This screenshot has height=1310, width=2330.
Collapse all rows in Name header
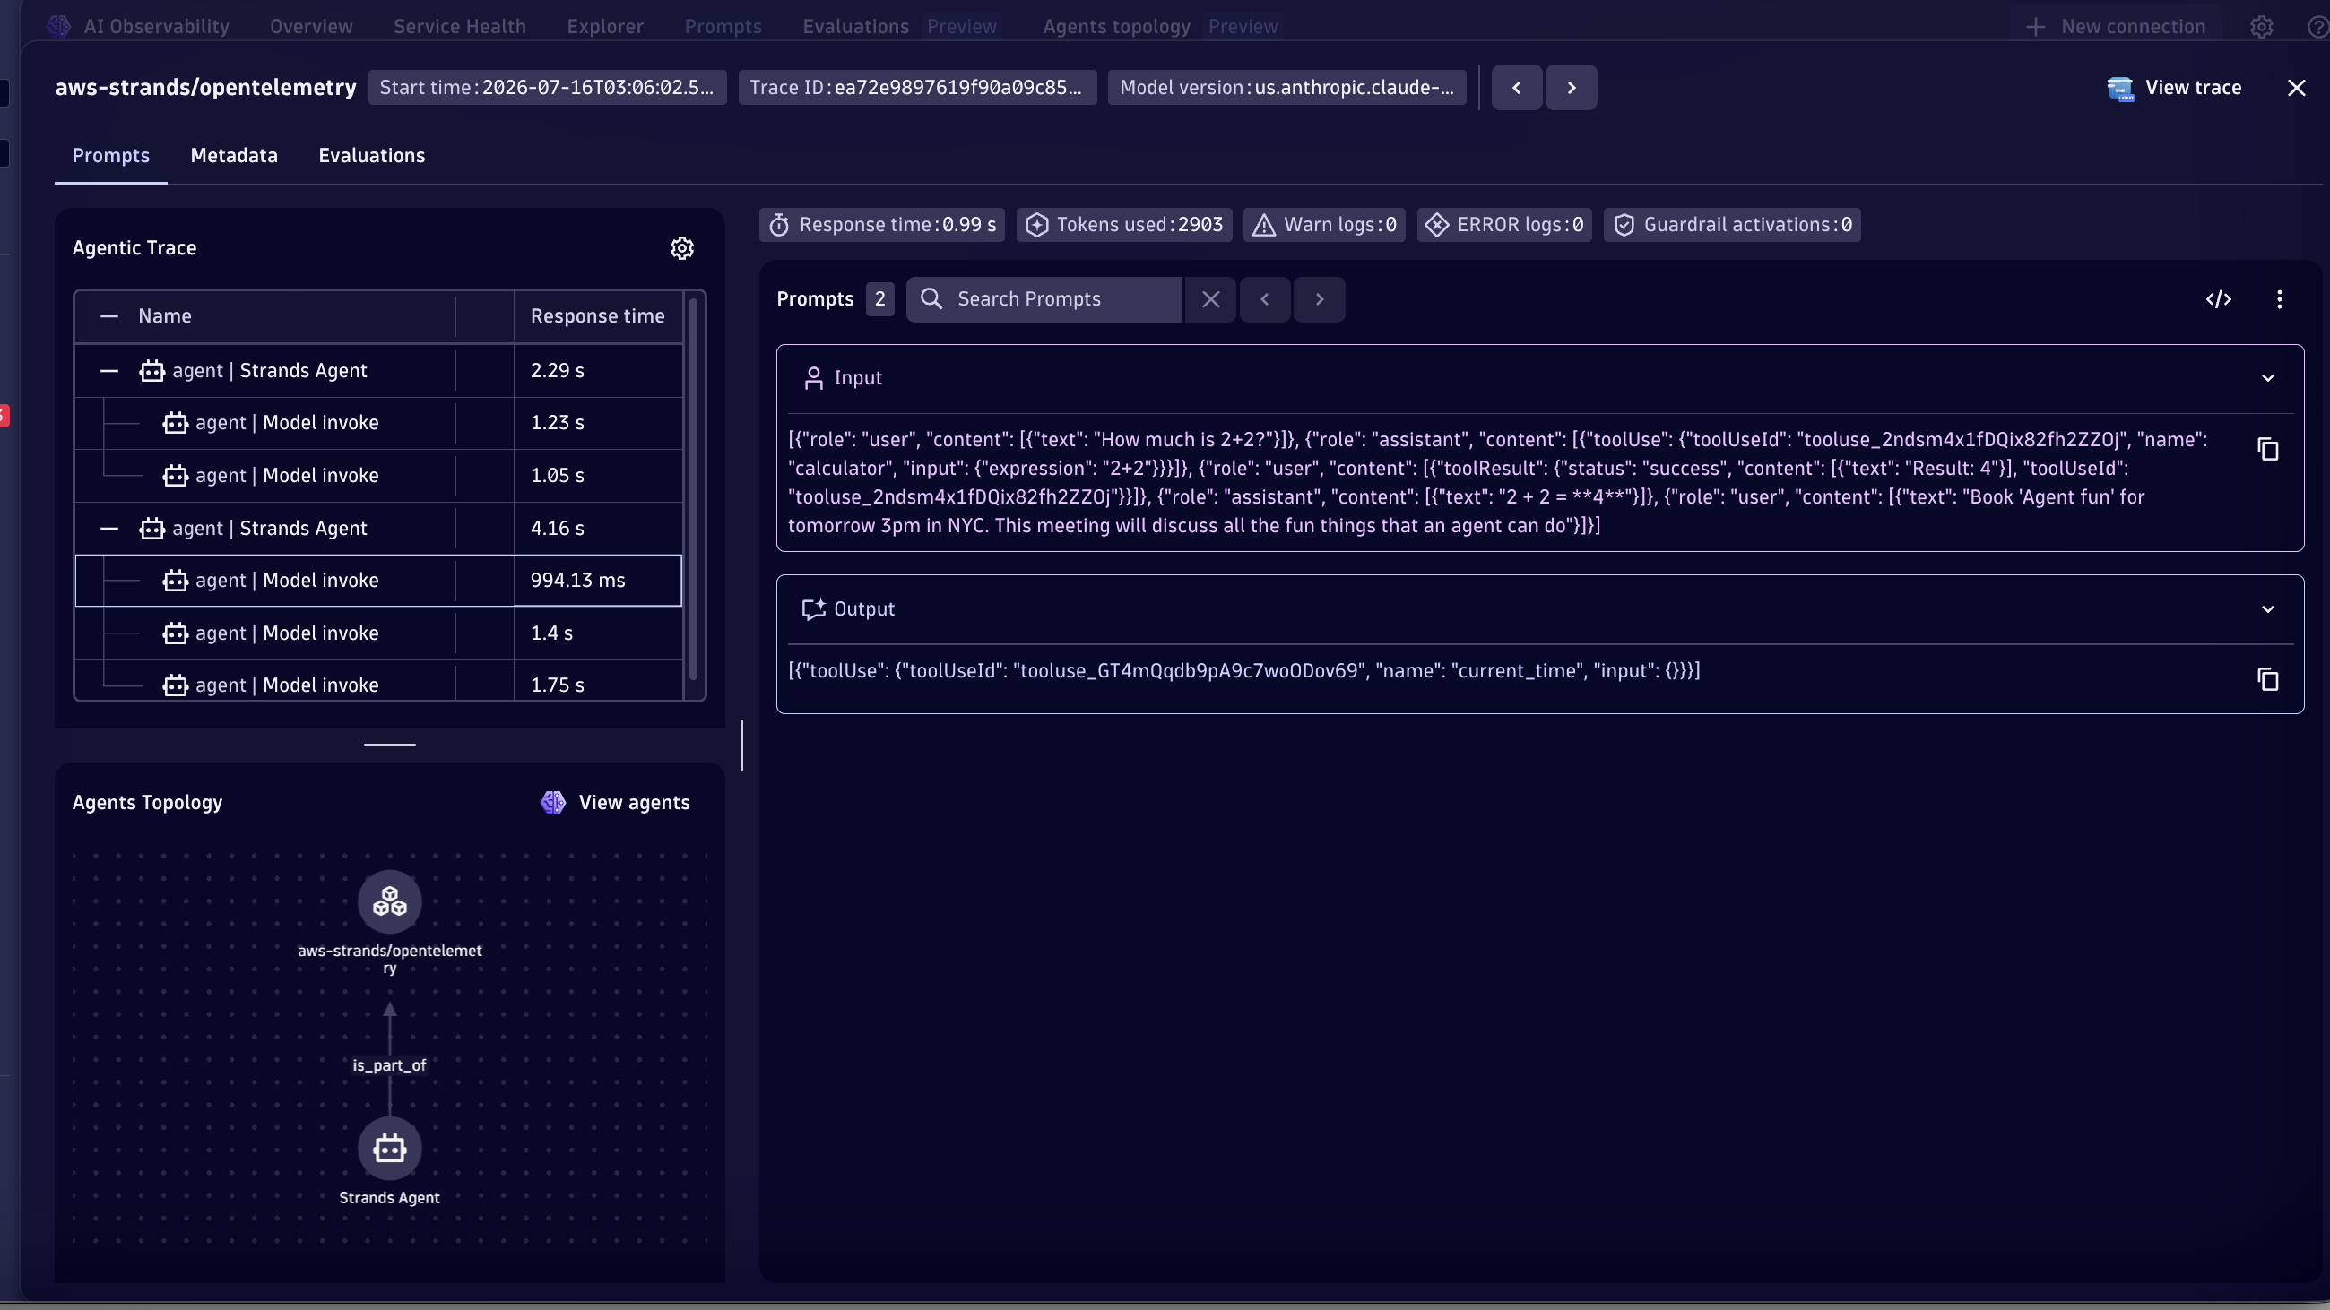109,316
